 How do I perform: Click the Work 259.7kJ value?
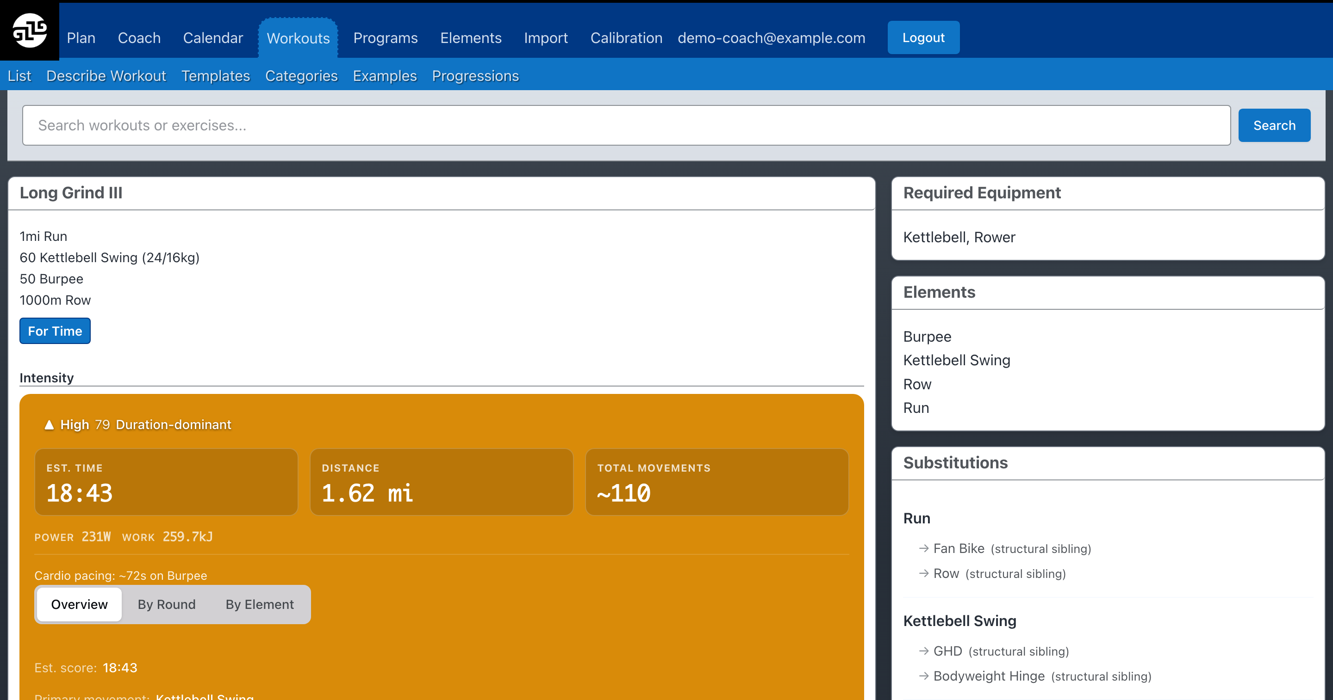point(188,537)
